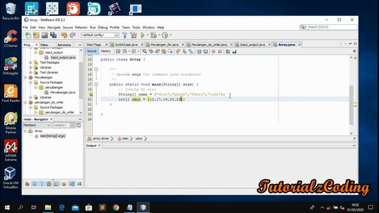This screenshot has height=213, width=379.
Task: Select Input_output.java in the project tree
Action: pos(63,57)
